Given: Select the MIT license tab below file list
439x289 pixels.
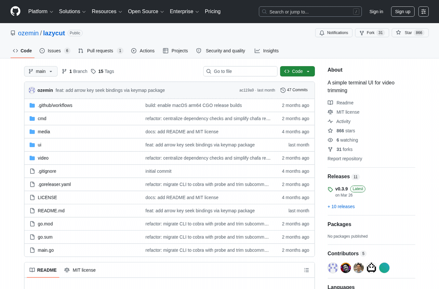Looking at the screenshot, I should click(x=80, y=270).
